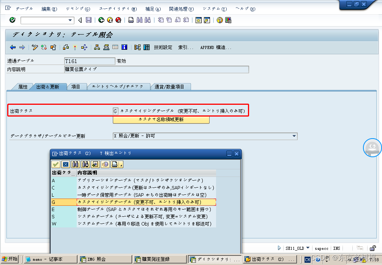This screenshot has width=382, height=265.
Task: Open the command field dropdown arrow
Action: click(70, 20)
